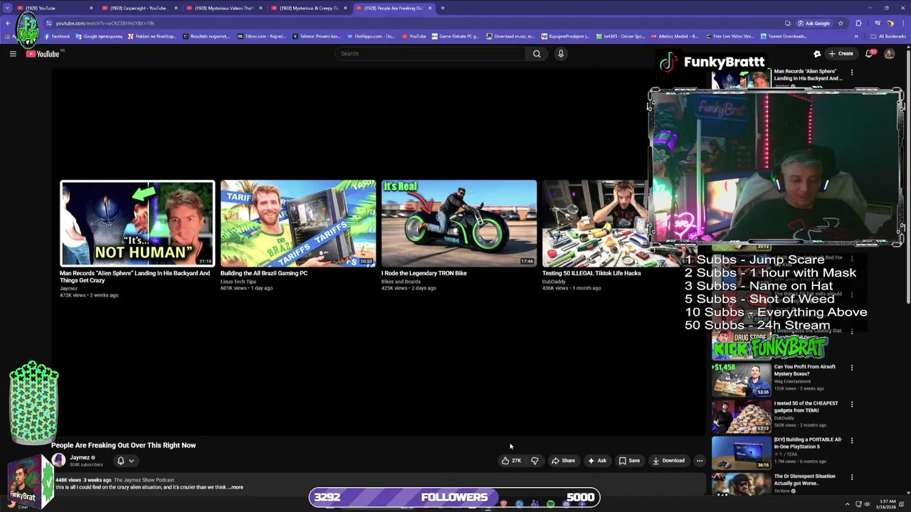Click the Ask Google button in address bar

pos(813,23)
